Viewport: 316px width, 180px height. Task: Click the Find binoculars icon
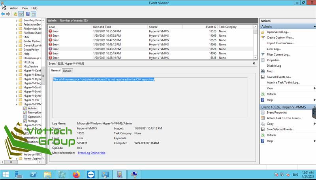263,71
